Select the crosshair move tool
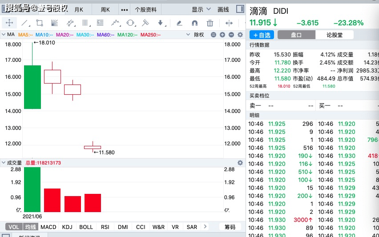The width and height of the screenshot is (379, 237). coord(9,23)
